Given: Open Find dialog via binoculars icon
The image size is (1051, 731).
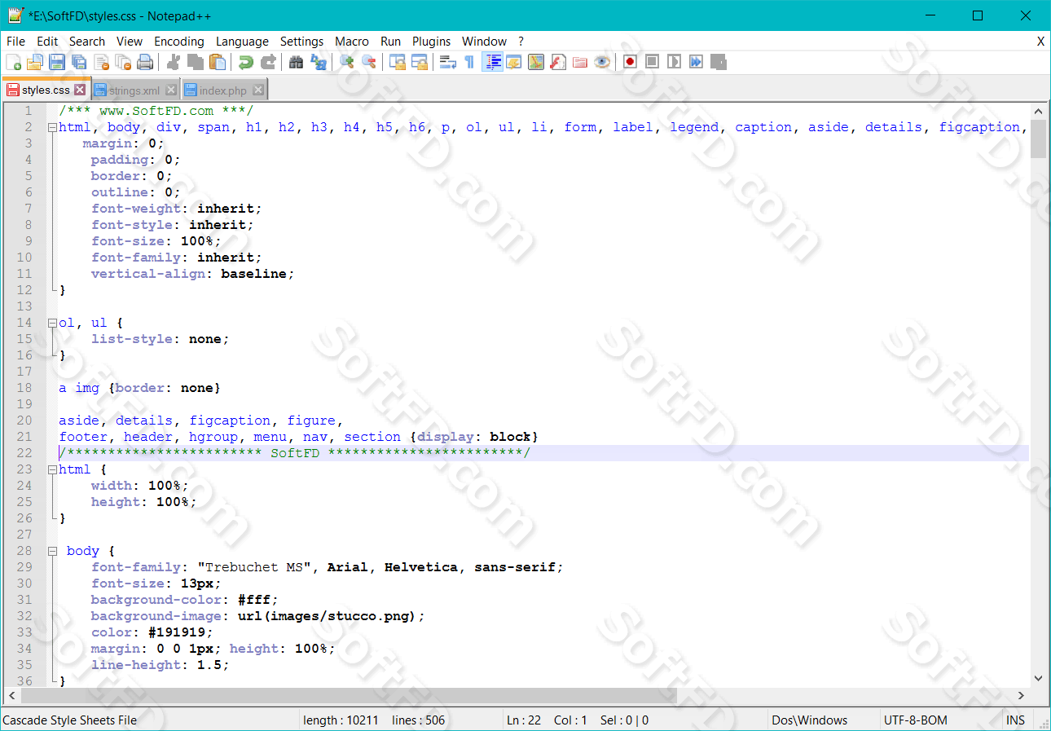Looking at the screenshot, I should (x=296, y=62).
